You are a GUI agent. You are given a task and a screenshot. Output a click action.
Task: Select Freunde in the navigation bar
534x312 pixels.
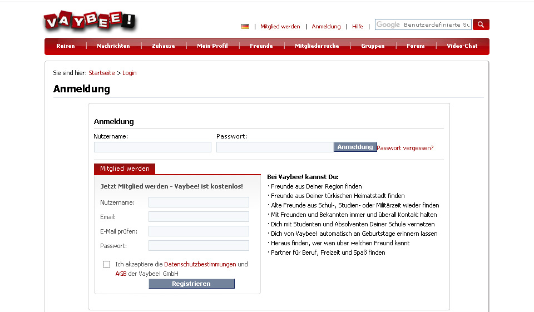261,46
